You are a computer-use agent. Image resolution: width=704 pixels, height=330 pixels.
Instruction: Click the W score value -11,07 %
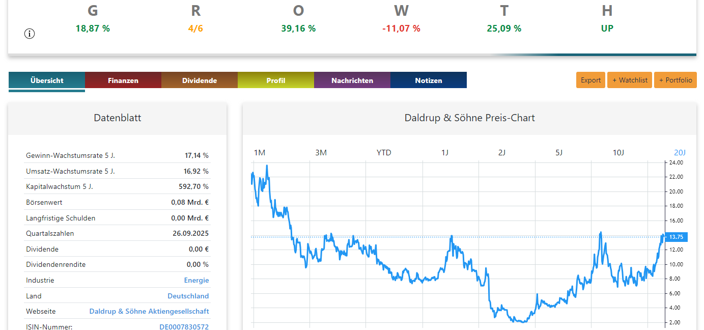(x=401, y=29)
